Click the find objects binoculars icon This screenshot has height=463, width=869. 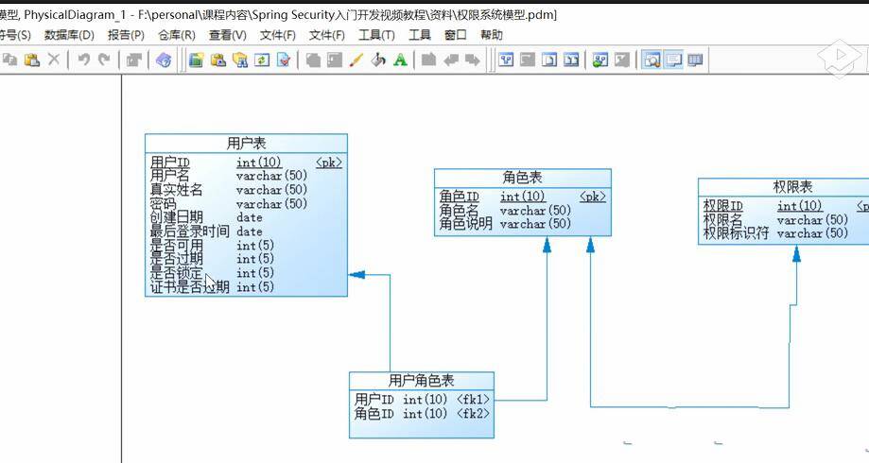click(x=240, y=60)
